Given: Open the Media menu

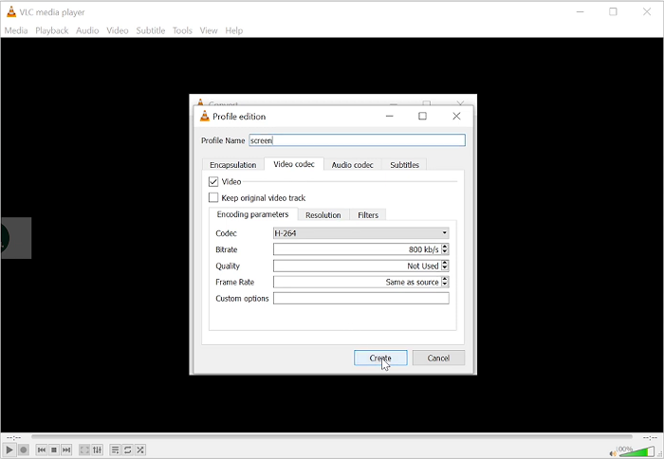Looking at the screenshot, I should 16,30.
